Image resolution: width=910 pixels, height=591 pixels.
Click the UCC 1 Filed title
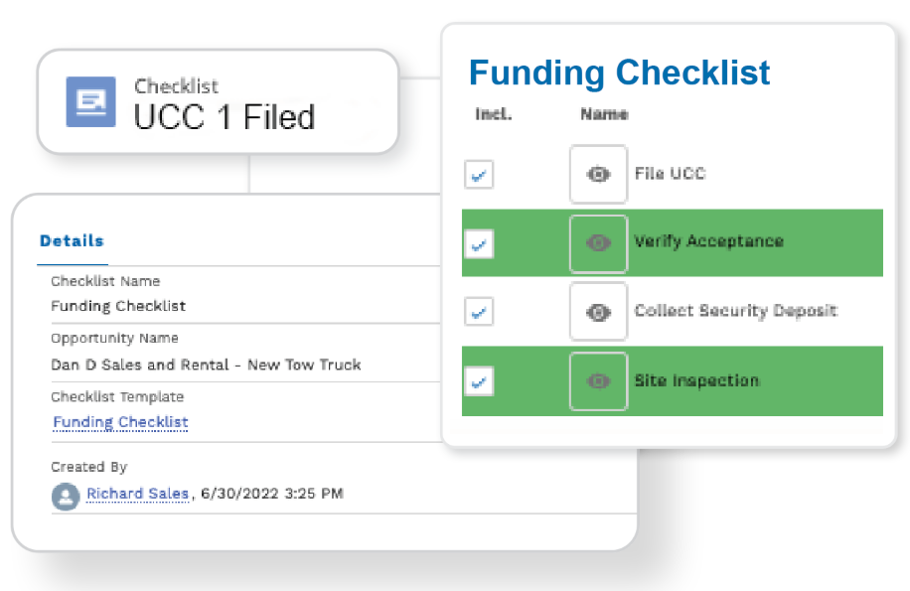pos(225,117)
